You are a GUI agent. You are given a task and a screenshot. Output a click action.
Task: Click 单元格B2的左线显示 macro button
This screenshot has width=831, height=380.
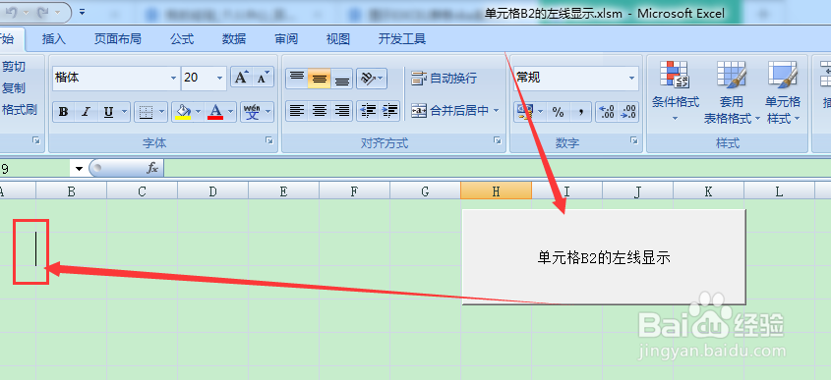604,257
